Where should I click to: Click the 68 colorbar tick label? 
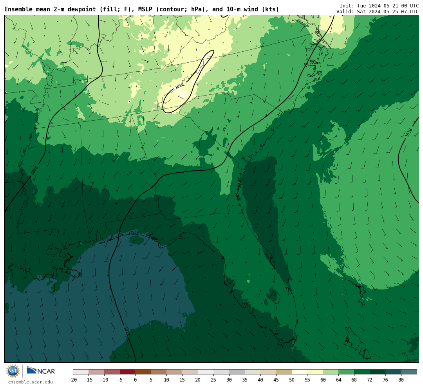(354, 380)
